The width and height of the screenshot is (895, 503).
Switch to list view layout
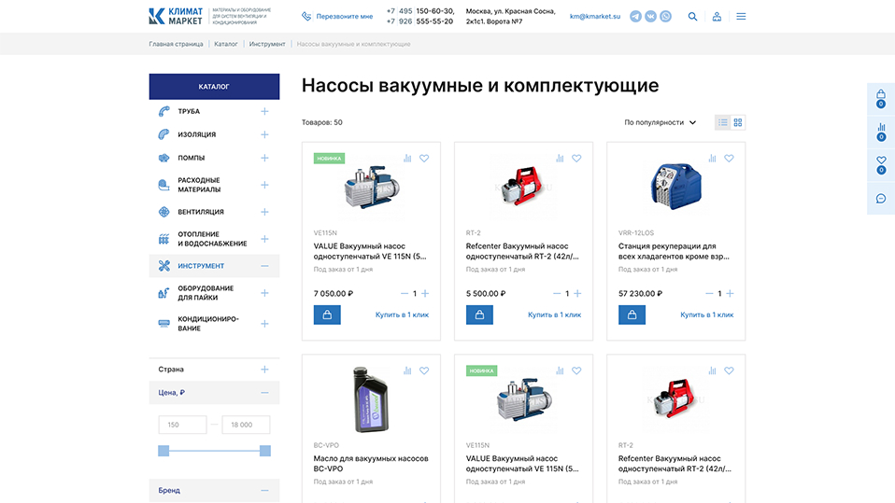coord(722,122)
